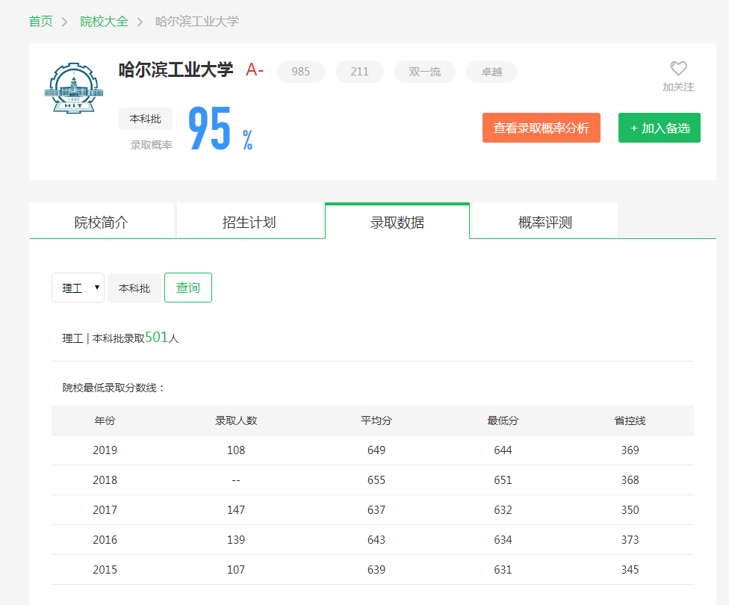Click the 139 enrollment cell
This screenshot has width=729, height=605.
click(236, 539)
